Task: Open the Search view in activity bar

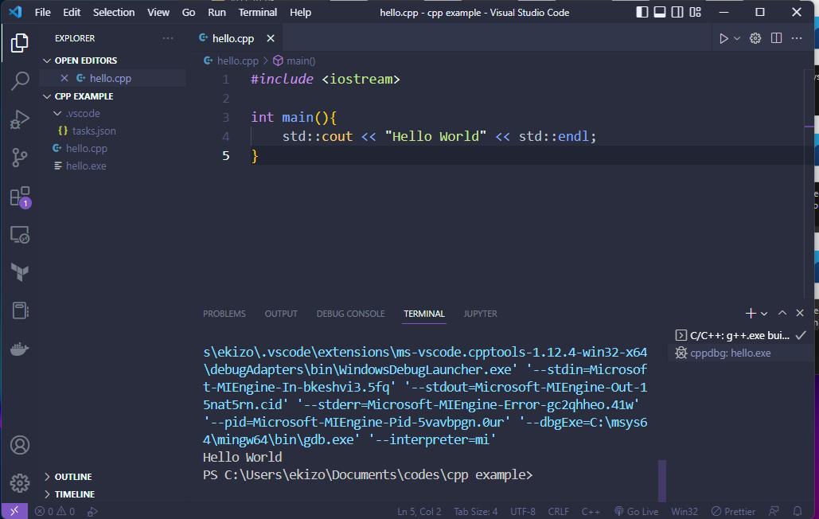Action: click(x=19, y=81)
